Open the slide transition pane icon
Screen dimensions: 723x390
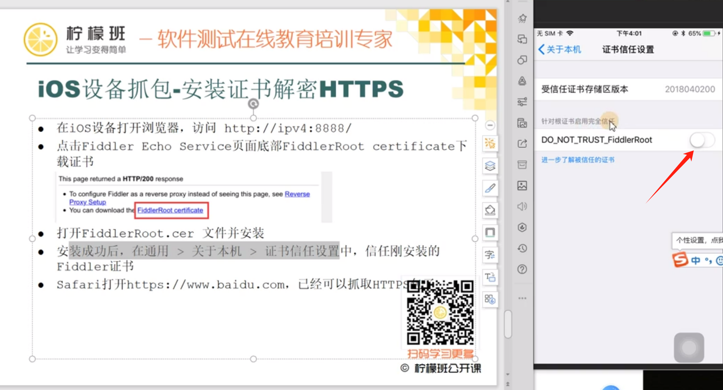click(522, 39)
